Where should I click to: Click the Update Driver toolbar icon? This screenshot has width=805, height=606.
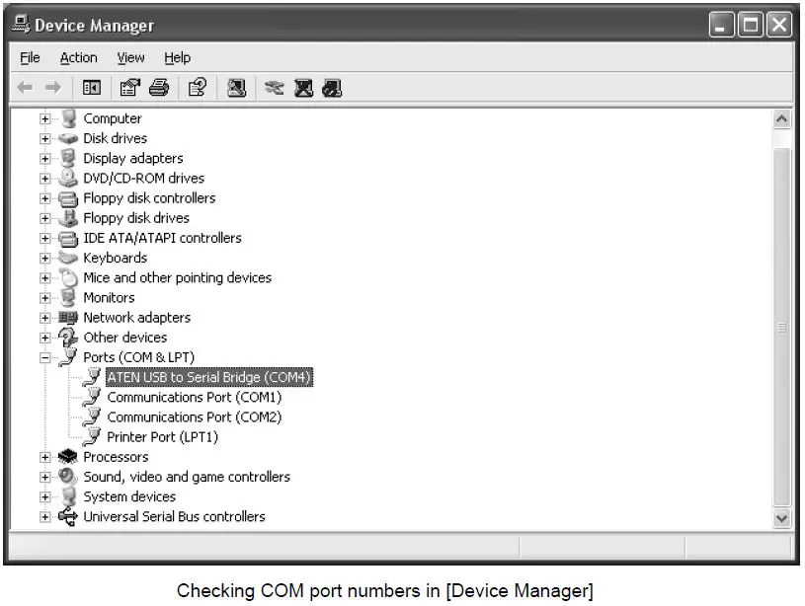coord(275,88)
